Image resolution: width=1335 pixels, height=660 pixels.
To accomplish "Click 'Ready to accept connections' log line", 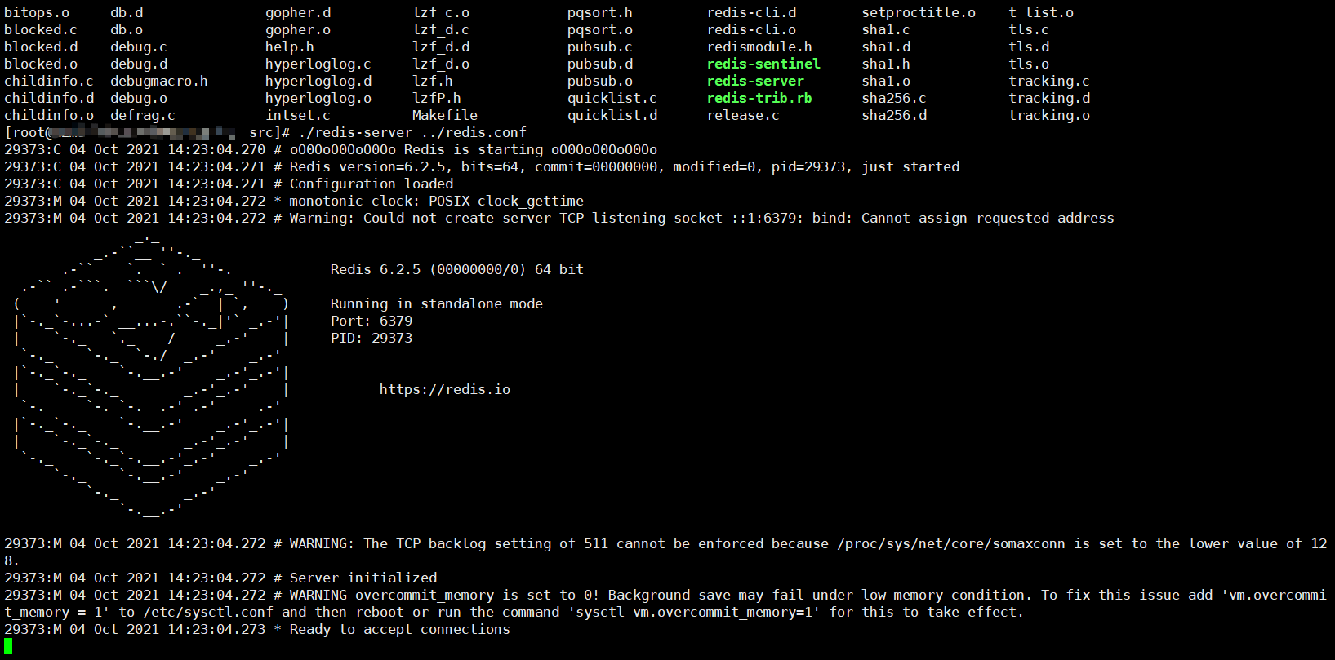I will click(257, 629).
